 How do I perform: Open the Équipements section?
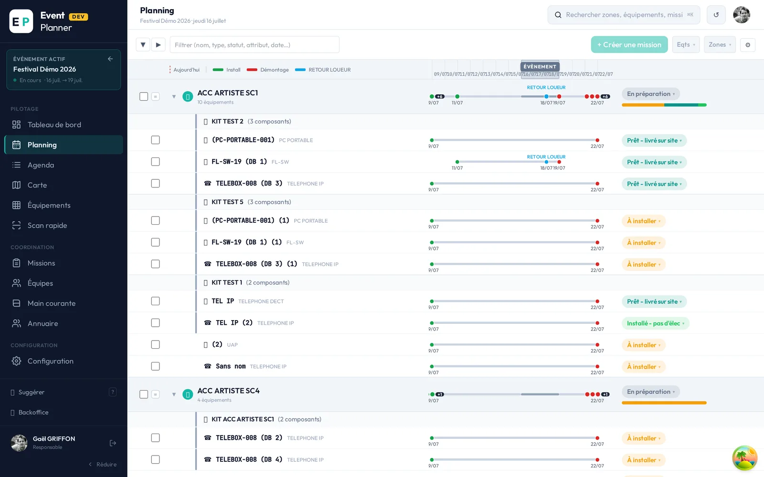pos(64,205)
